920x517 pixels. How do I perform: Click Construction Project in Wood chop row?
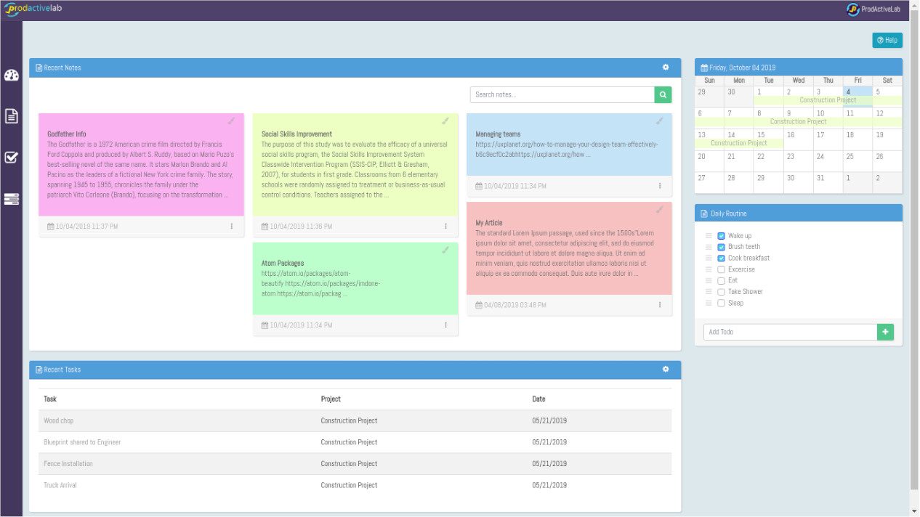[349, 420]
